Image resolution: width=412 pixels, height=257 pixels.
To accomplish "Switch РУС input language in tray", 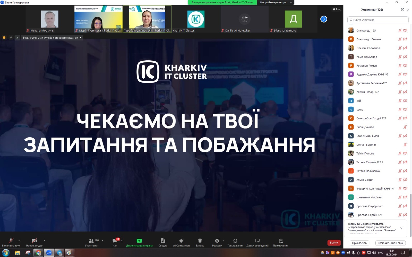I will tap(380, 253).
